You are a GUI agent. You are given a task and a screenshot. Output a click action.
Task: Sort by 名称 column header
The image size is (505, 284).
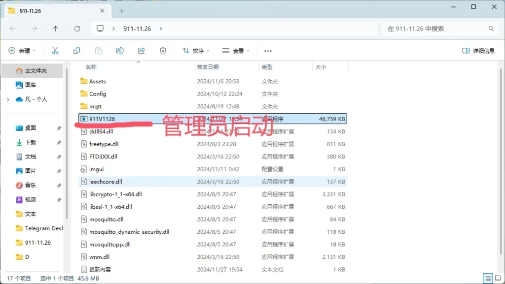[x=91, y=67]
